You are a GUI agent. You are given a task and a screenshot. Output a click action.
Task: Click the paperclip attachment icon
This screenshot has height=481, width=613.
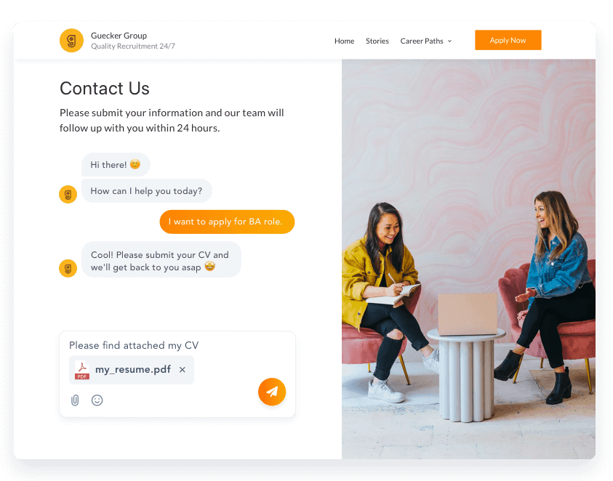[75, 400]
